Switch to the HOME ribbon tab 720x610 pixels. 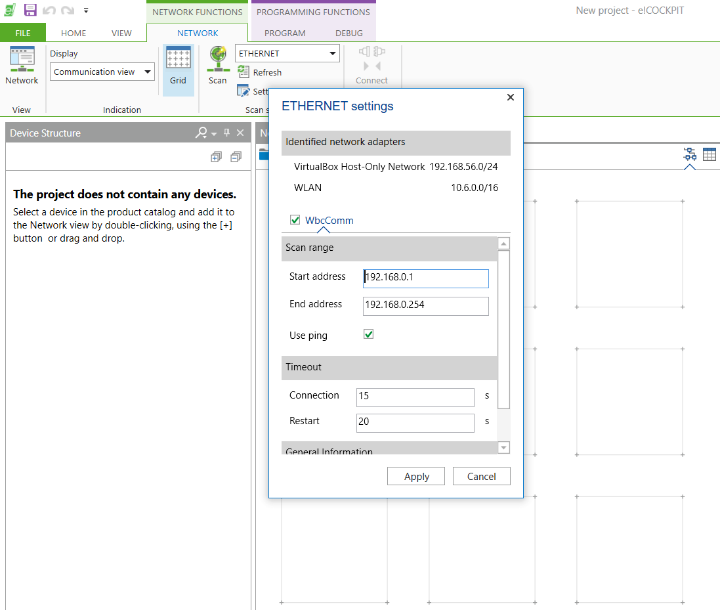[74, 33]
